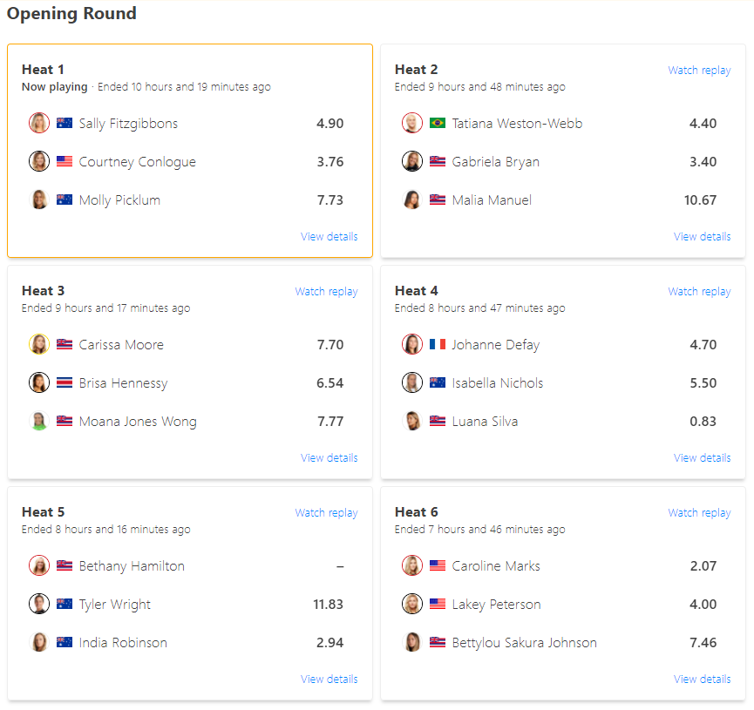Screen dimensions: 754x710
Task: Open View details for Heat 1
Action: point(329,236)
